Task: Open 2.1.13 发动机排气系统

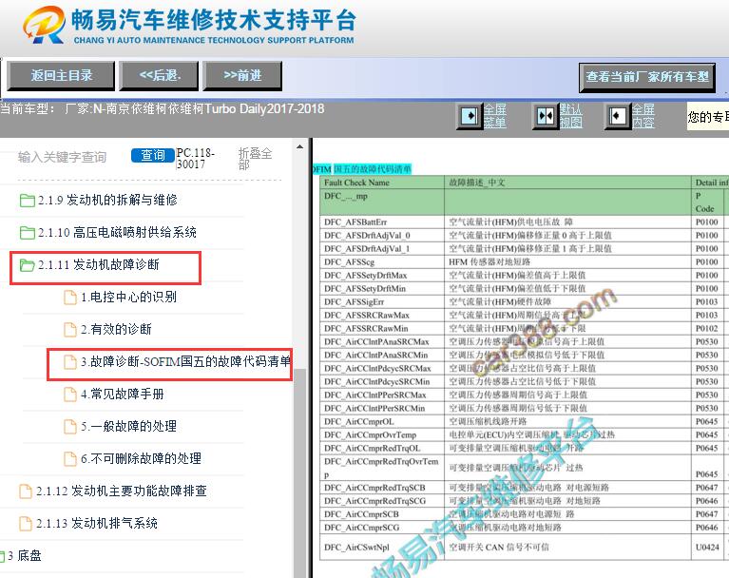Action: coord(97,524)
